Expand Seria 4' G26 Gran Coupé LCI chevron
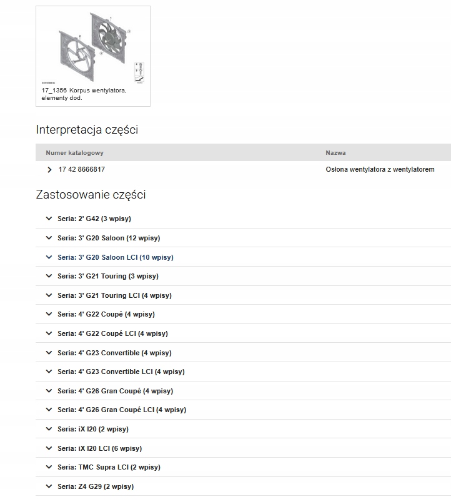 coord(49,410)
